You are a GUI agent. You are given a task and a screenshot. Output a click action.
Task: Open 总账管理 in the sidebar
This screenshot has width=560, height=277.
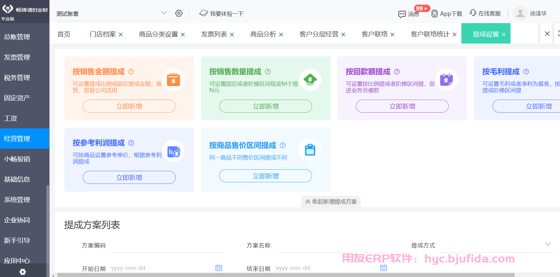[25, 37]
